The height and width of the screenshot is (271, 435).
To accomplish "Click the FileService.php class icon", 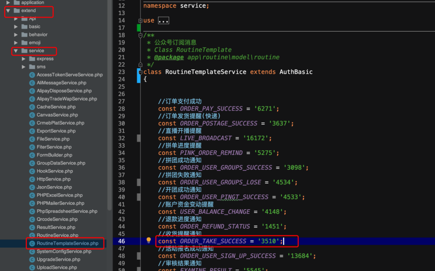I will (x=32, y=139).
